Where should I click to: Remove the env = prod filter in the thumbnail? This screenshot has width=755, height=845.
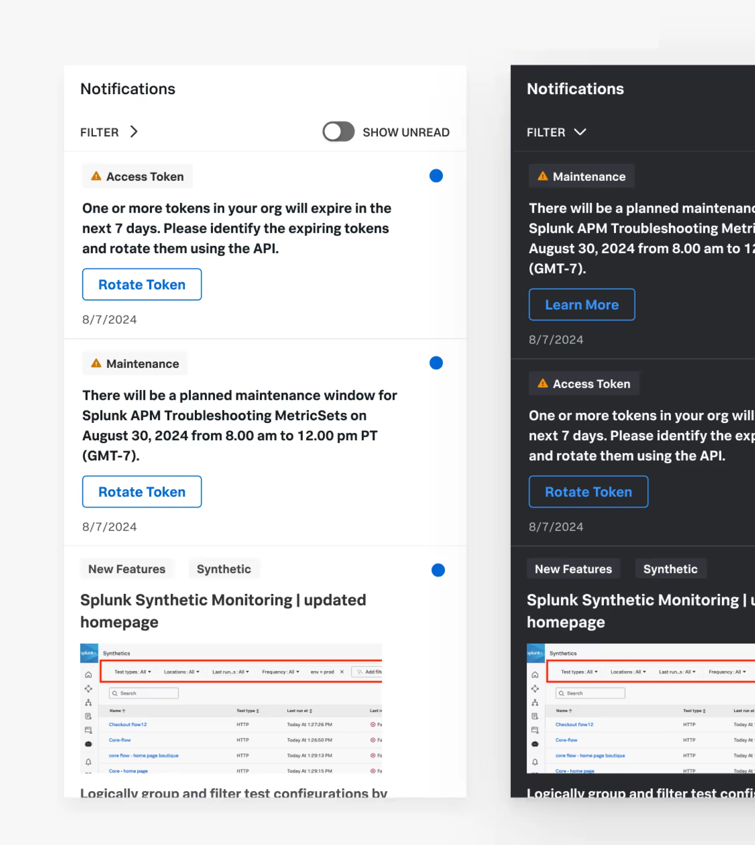pyautogui.click(x=342, y=672)
